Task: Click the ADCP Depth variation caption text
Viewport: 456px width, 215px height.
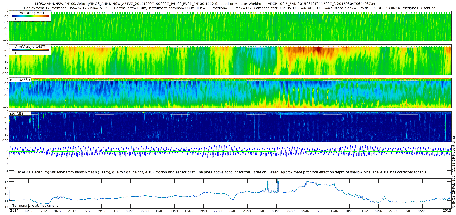Action: [x=220, y=172]
